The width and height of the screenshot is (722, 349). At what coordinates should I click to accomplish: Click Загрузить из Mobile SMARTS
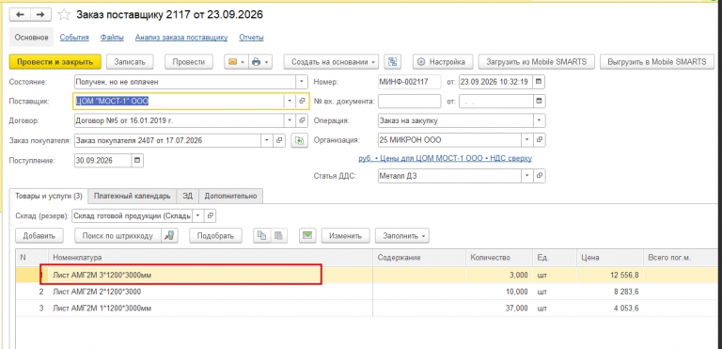pos(537,62)
